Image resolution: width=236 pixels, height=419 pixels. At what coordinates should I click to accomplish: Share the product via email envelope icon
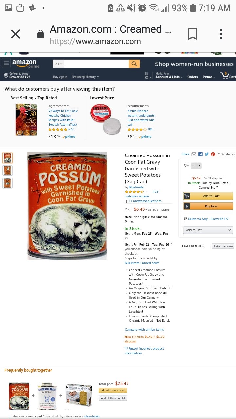(194, 154)
